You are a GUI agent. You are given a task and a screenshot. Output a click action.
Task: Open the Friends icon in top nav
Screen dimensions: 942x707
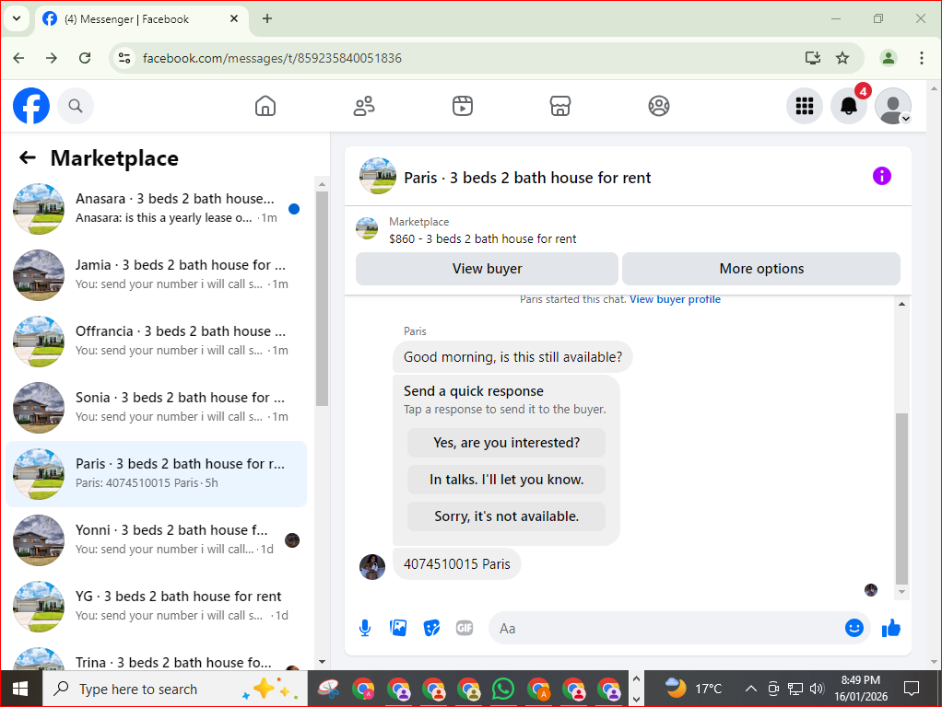pos(363,106)
